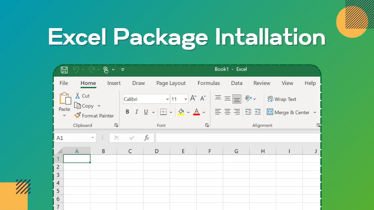374x210 pixels.
Task: Click the Center align icon
Action: pyautogui.click(x=227, y=112)
